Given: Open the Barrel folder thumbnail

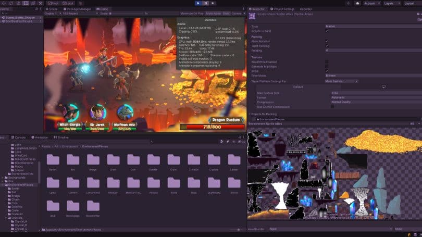Looking at the screenshot, I should click(x=53, y=160).
